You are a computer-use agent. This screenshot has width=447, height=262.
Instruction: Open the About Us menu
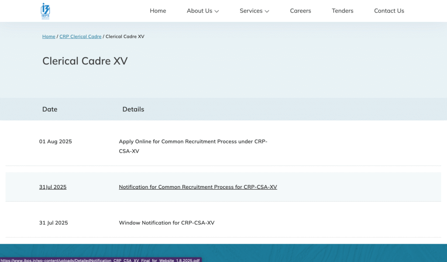(x=203, y=11)
